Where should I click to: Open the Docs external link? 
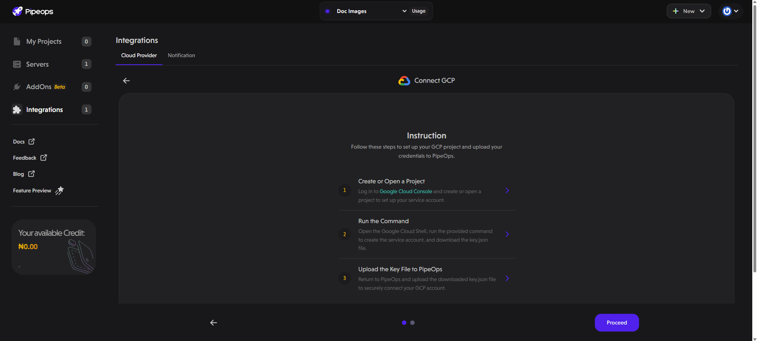pyautogui.click(x=19, y=142)
